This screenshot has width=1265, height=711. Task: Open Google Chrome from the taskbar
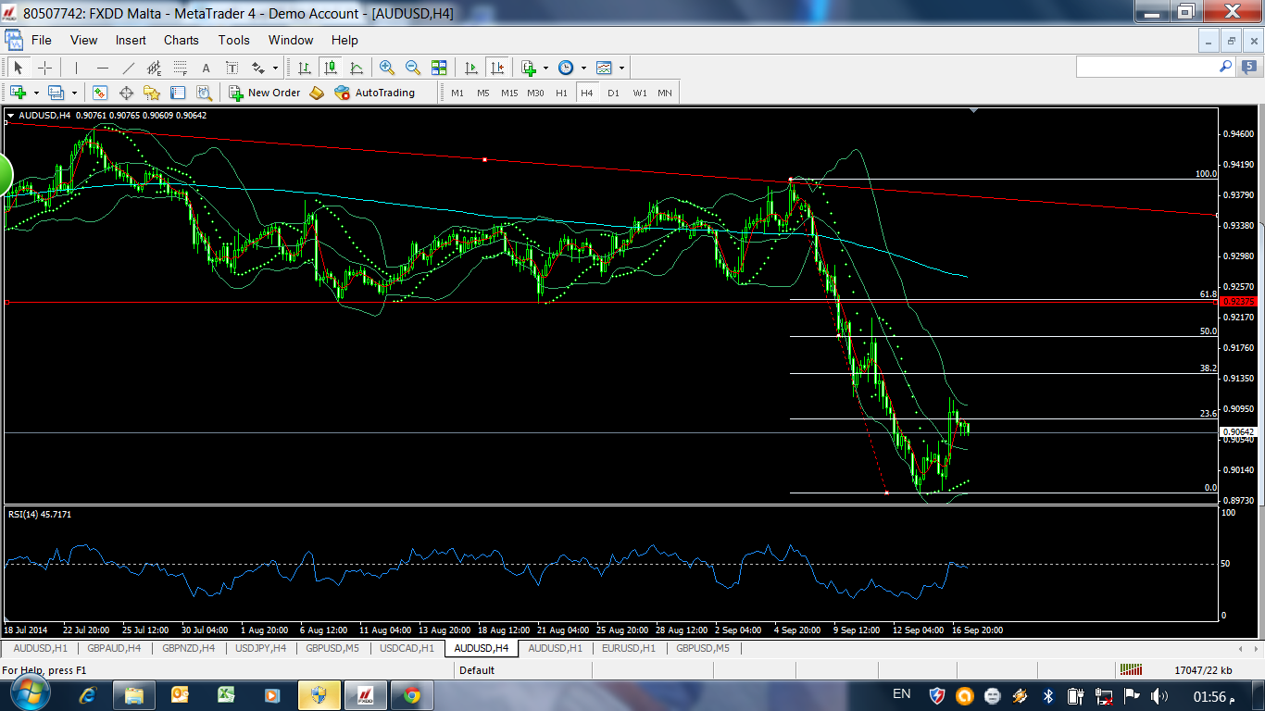coord(411,694)
